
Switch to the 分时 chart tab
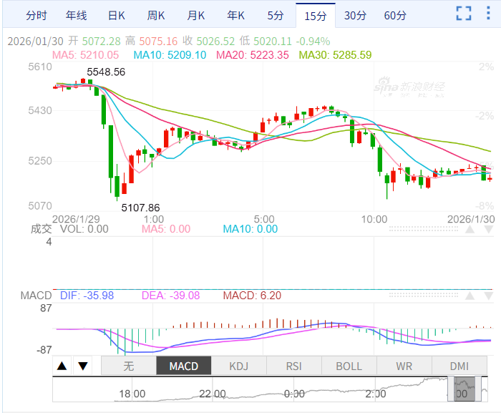(36, 15)
